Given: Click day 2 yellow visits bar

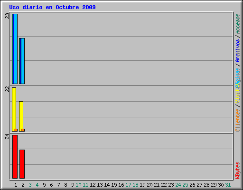Looking at the screenshot, I should 21,116.
